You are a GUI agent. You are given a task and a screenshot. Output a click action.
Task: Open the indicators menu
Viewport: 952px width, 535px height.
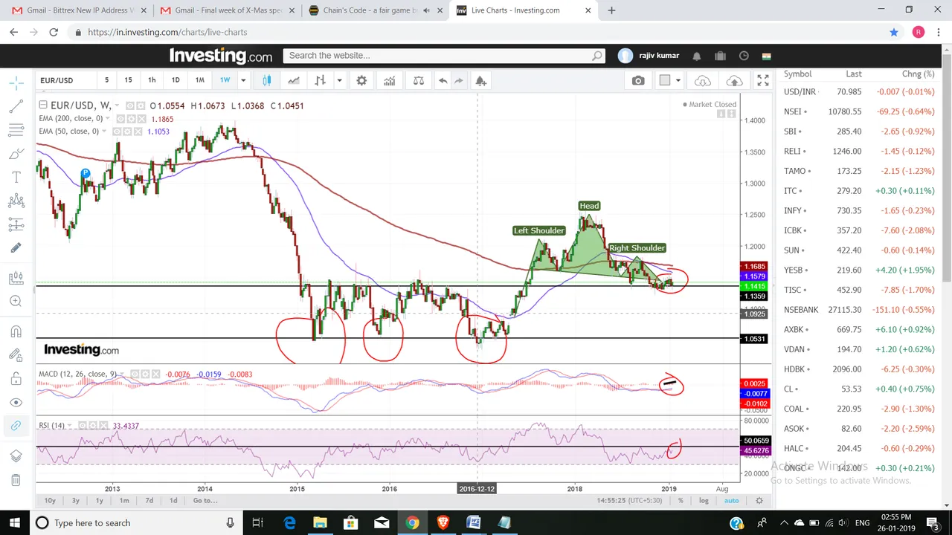pyautogui.click(x=389, y=80)
